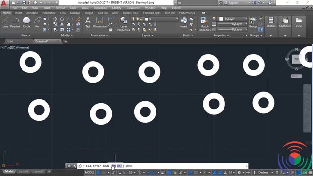
Task: Toggle the MODEL space button
Action: tap(89, 172)
